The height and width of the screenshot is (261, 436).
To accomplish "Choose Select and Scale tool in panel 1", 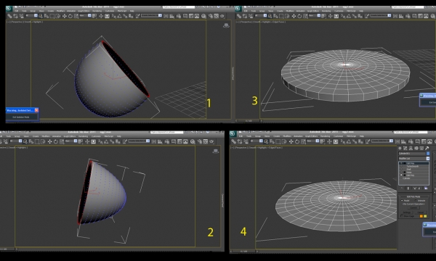I will pos(76,16).
